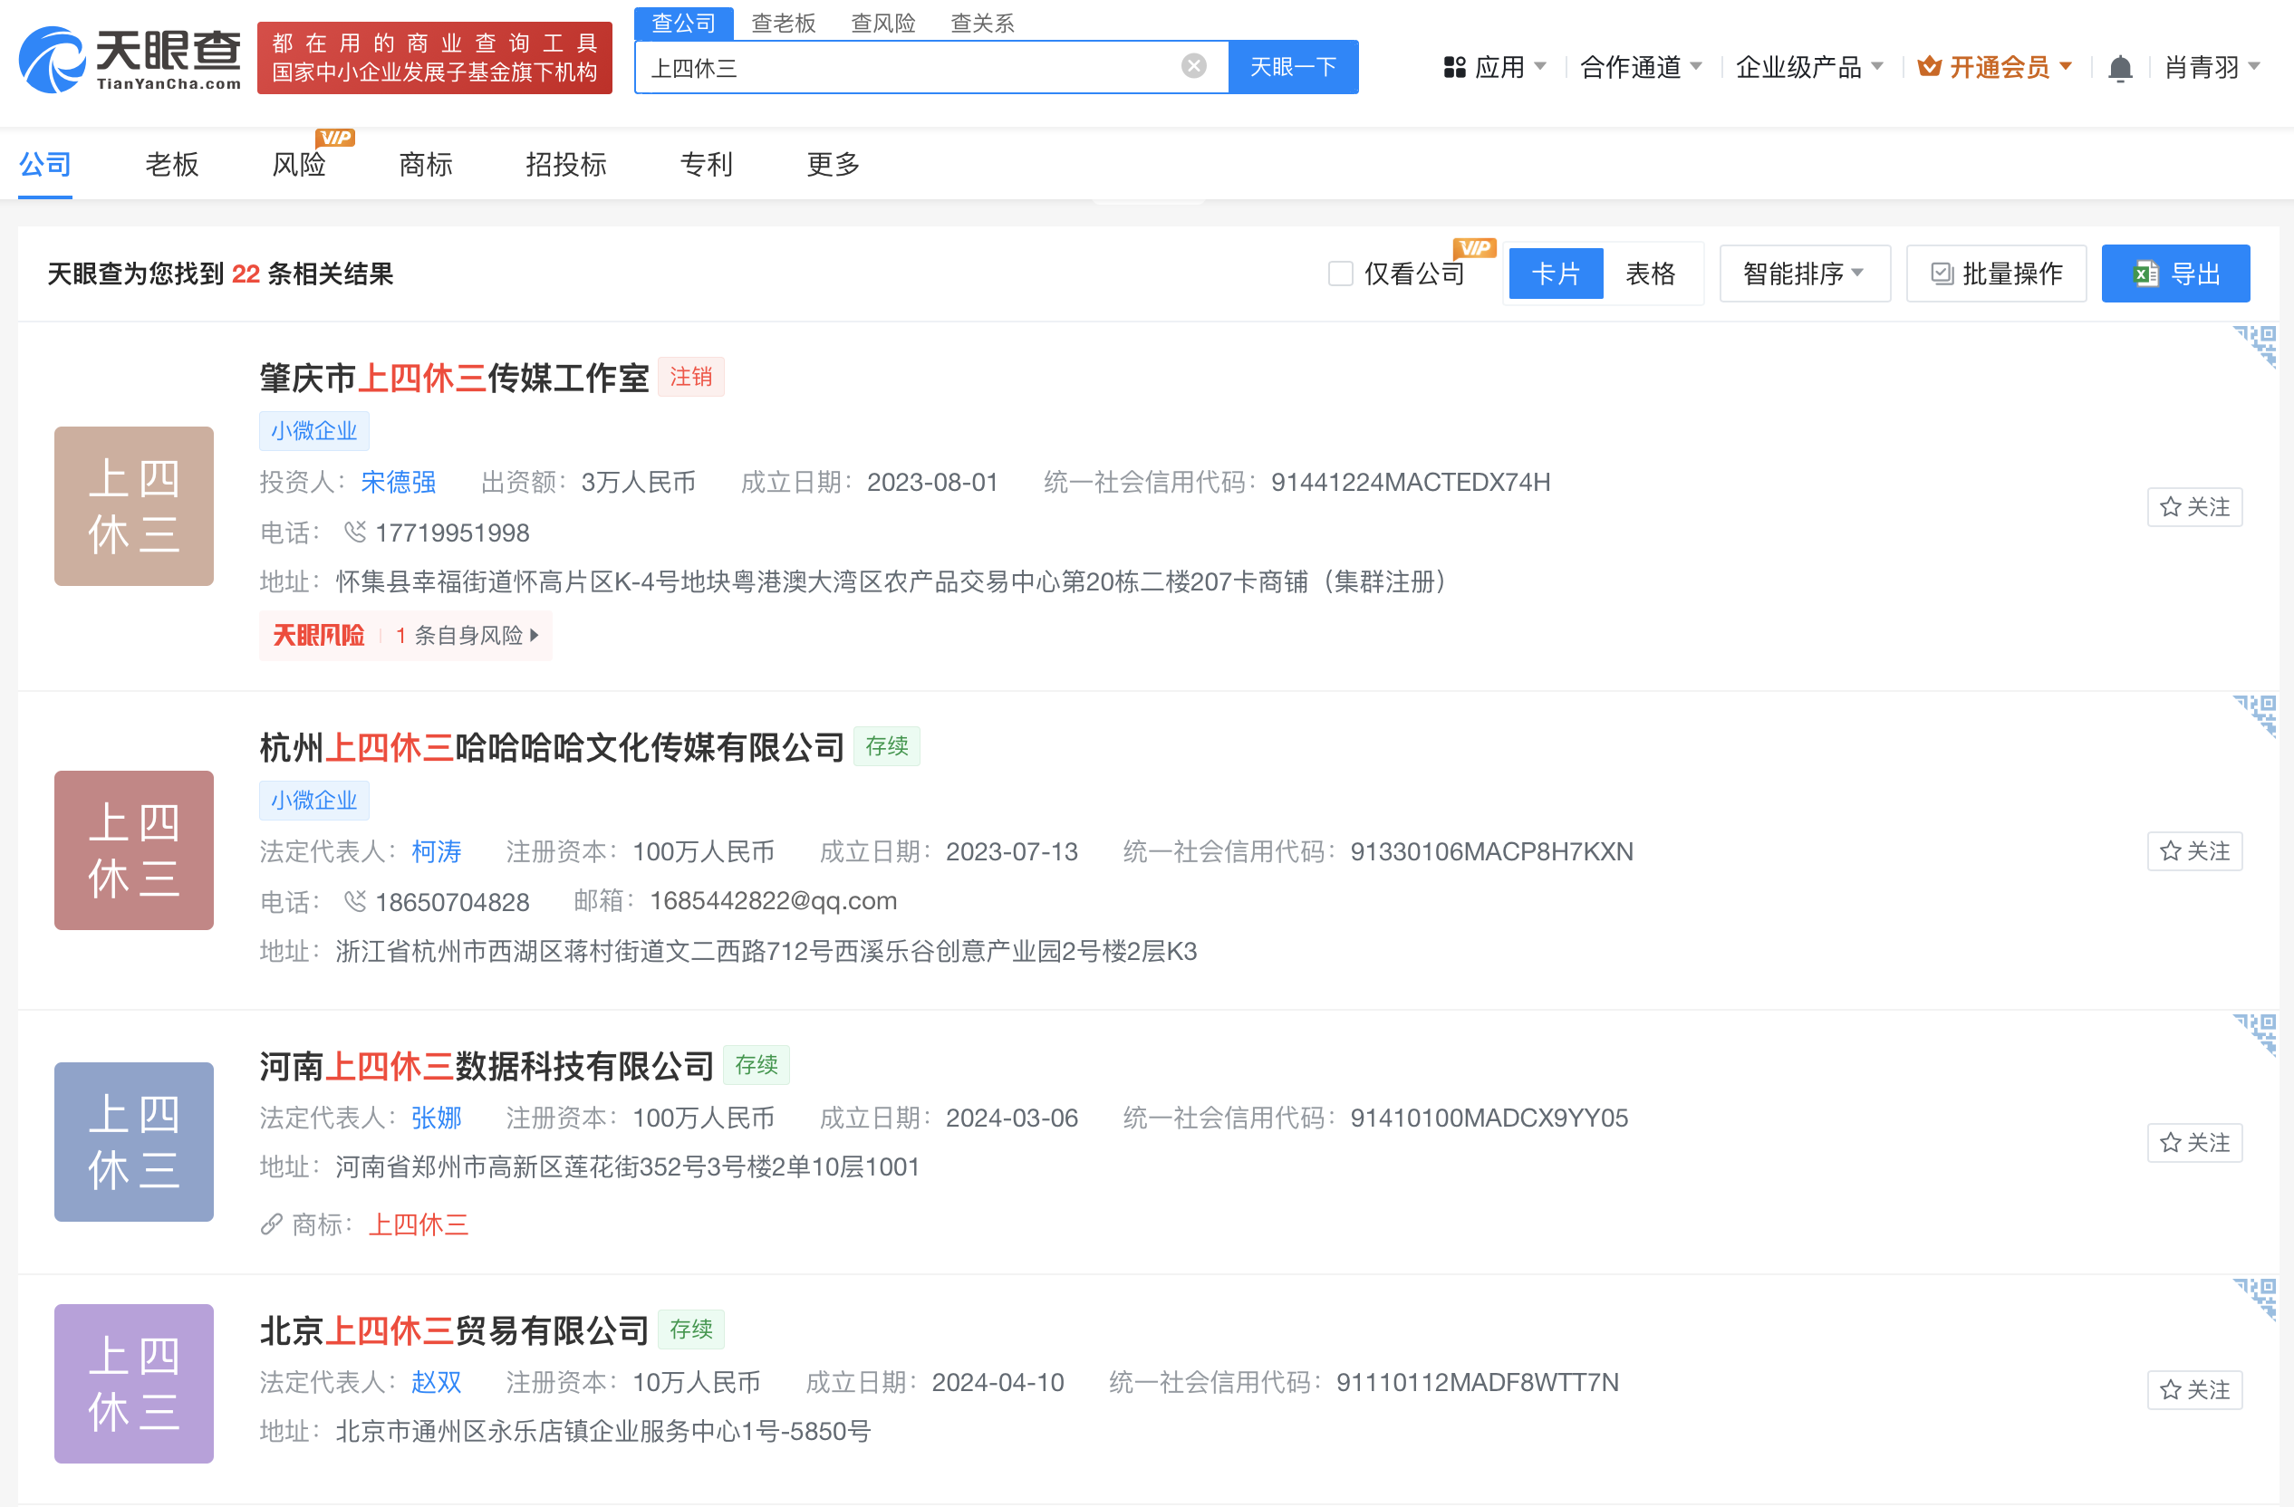Click the 天眼一下 search button
This screenshot has height=1507, width=2294.
click(x=1293, y=66)
